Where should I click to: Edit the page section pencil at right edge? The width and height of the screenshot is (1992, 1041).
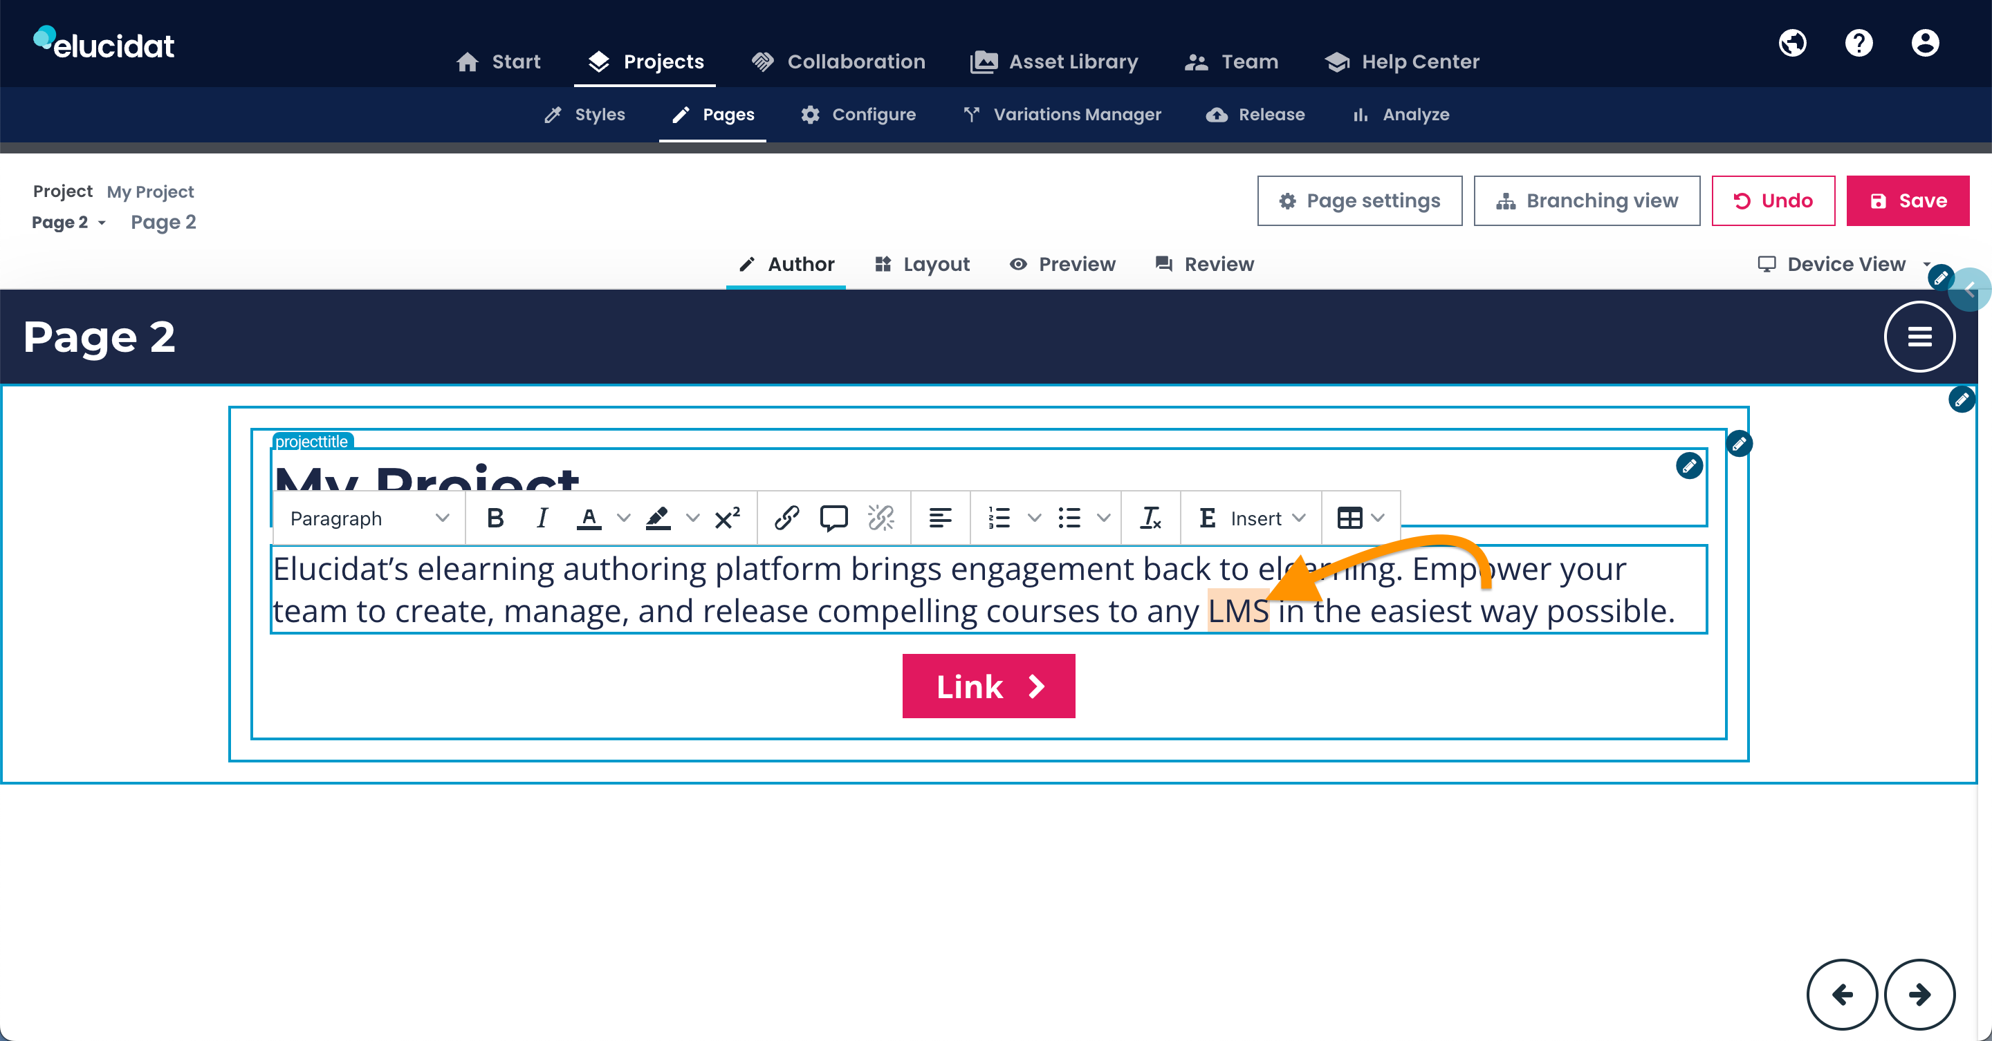pyautogui.click(x=1962, y=400)
